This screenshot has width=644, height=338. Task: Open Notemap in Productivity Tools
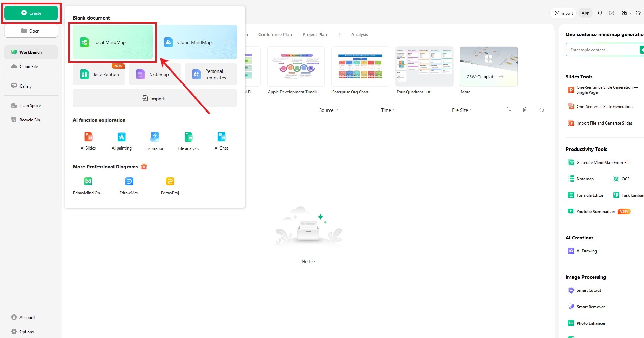coord(581,179)
